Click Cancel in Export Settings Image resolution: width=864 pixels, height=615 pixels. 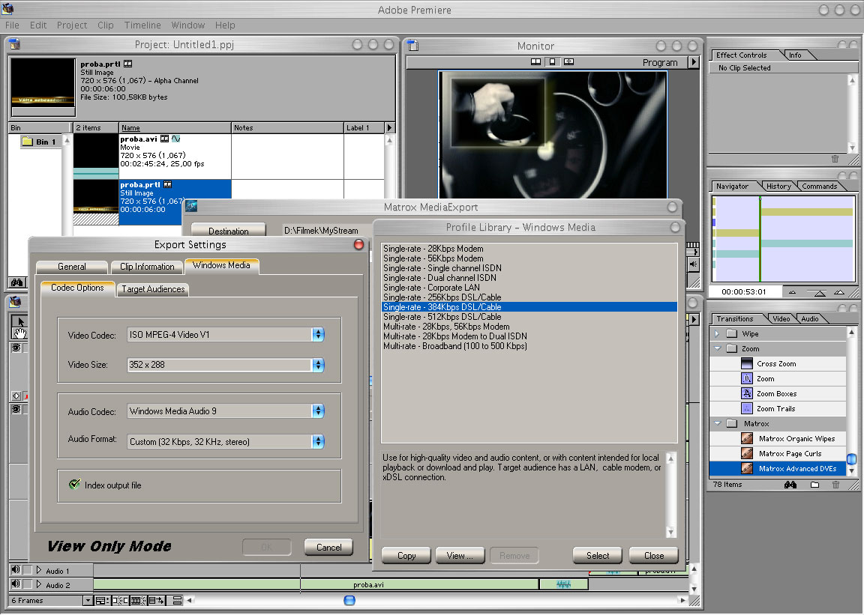329,548
